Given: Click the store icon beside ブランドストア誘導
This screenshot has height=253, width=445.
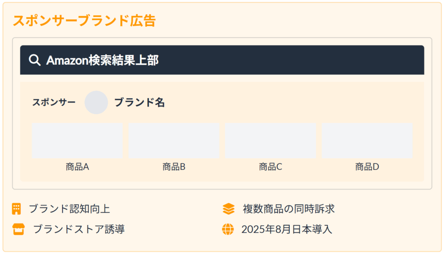Looking at the screenshot, I should [18, 229].
